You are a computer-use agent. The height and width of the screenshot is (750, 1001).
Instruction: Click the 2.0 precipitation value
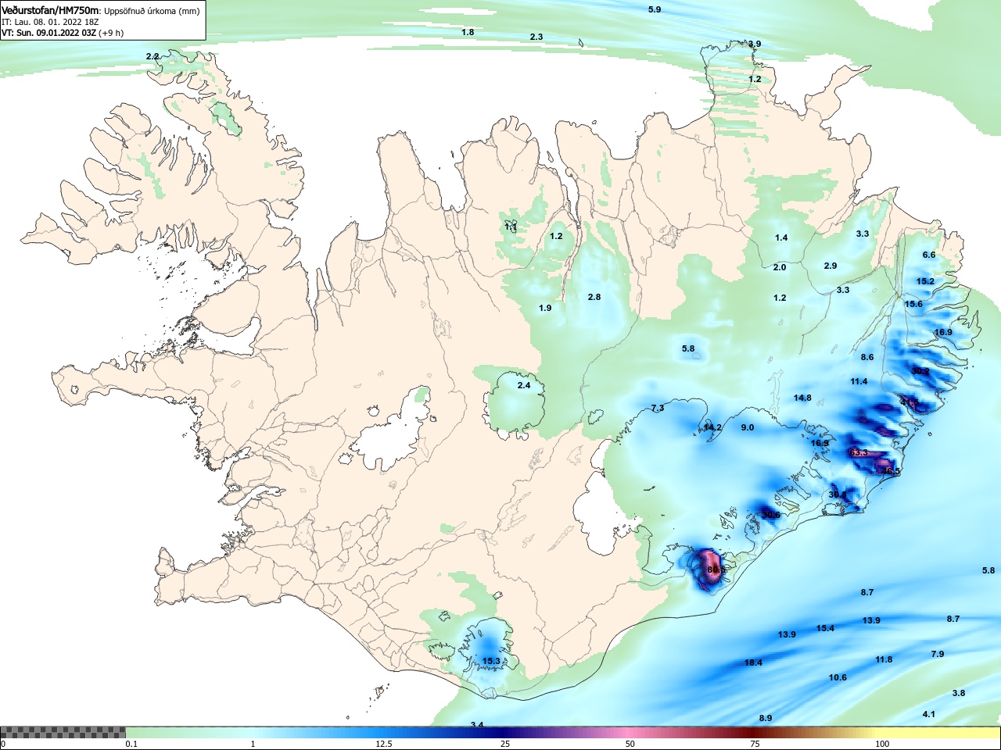[x=780, y=267]
